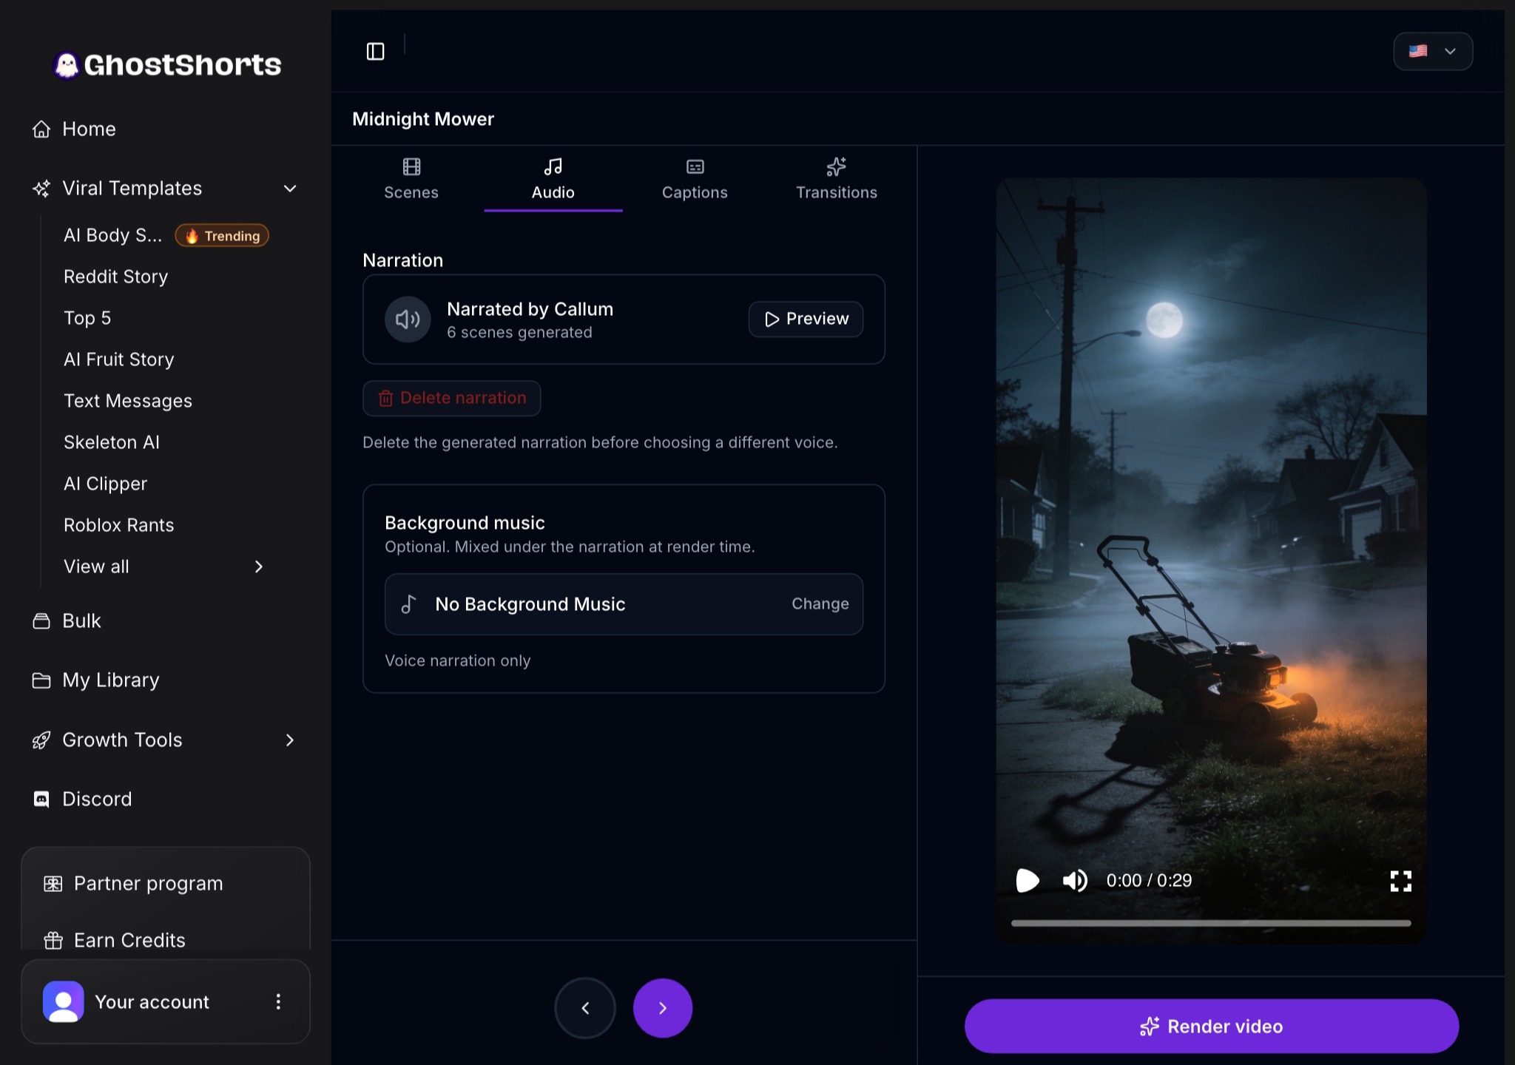Click Delete narration button

point(451,398)
